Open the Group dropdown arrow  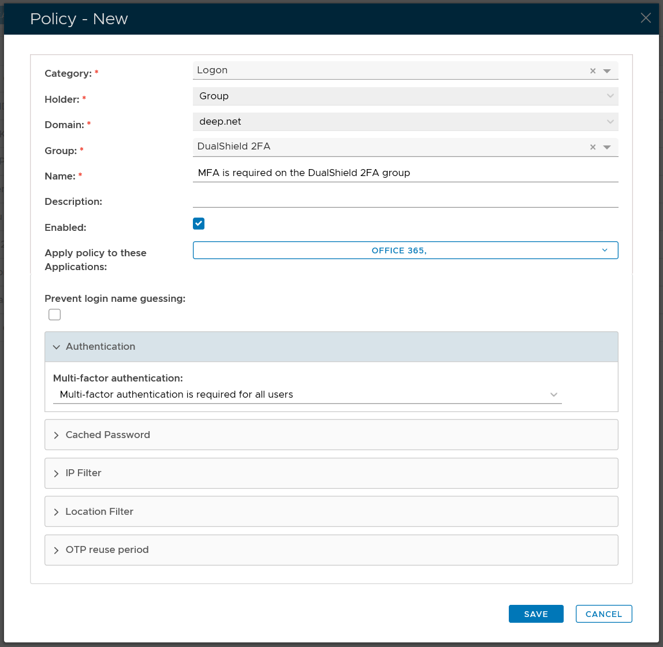pos(607,147)
